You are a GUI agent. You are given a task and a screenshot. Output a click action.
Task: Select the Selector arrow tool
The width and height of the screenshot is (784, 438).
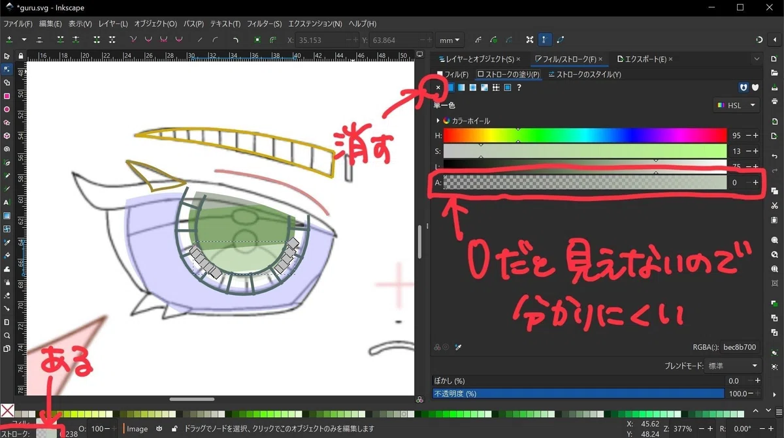(7, 56)
